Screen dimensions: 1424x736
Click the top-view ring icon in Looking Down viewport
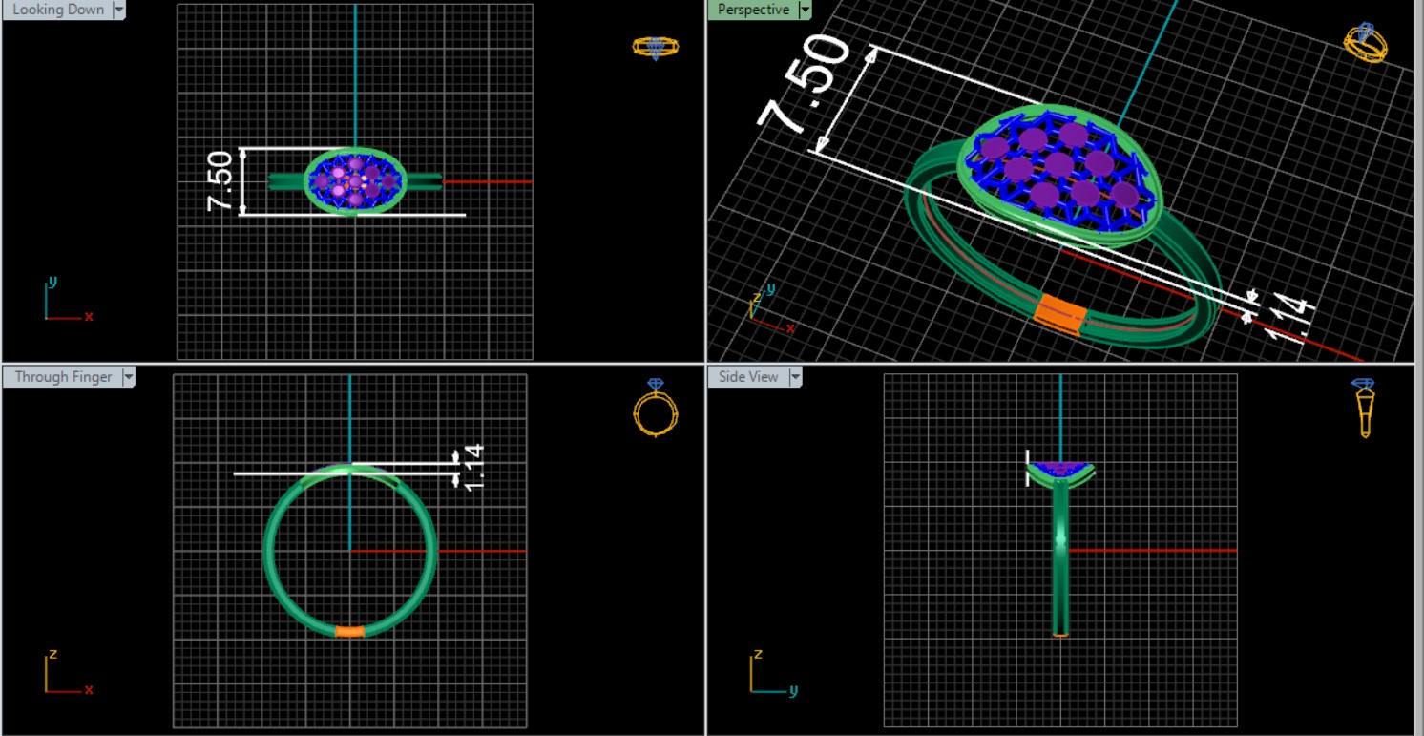[655, 47]
